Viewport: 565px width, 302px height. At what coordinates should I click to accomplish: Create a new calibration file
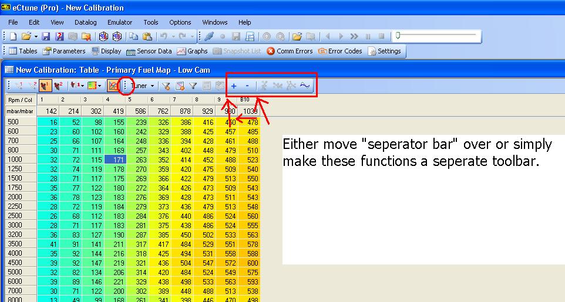14,36
